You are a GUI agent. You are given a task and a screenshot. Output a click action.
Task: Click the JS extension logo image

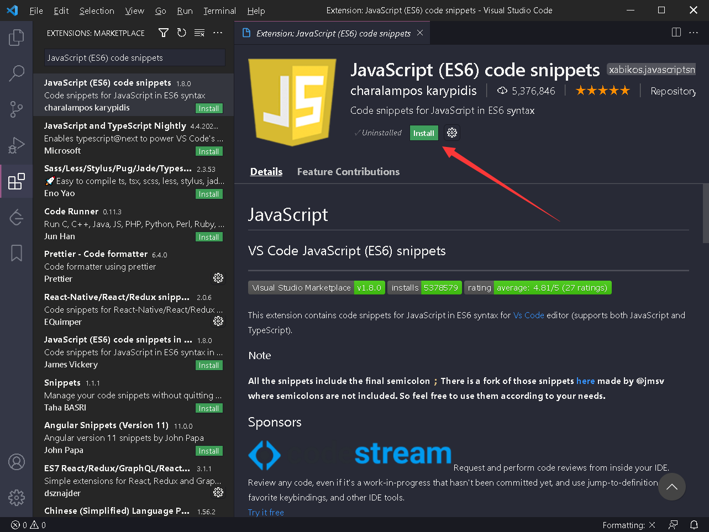[x=292, y=102]
